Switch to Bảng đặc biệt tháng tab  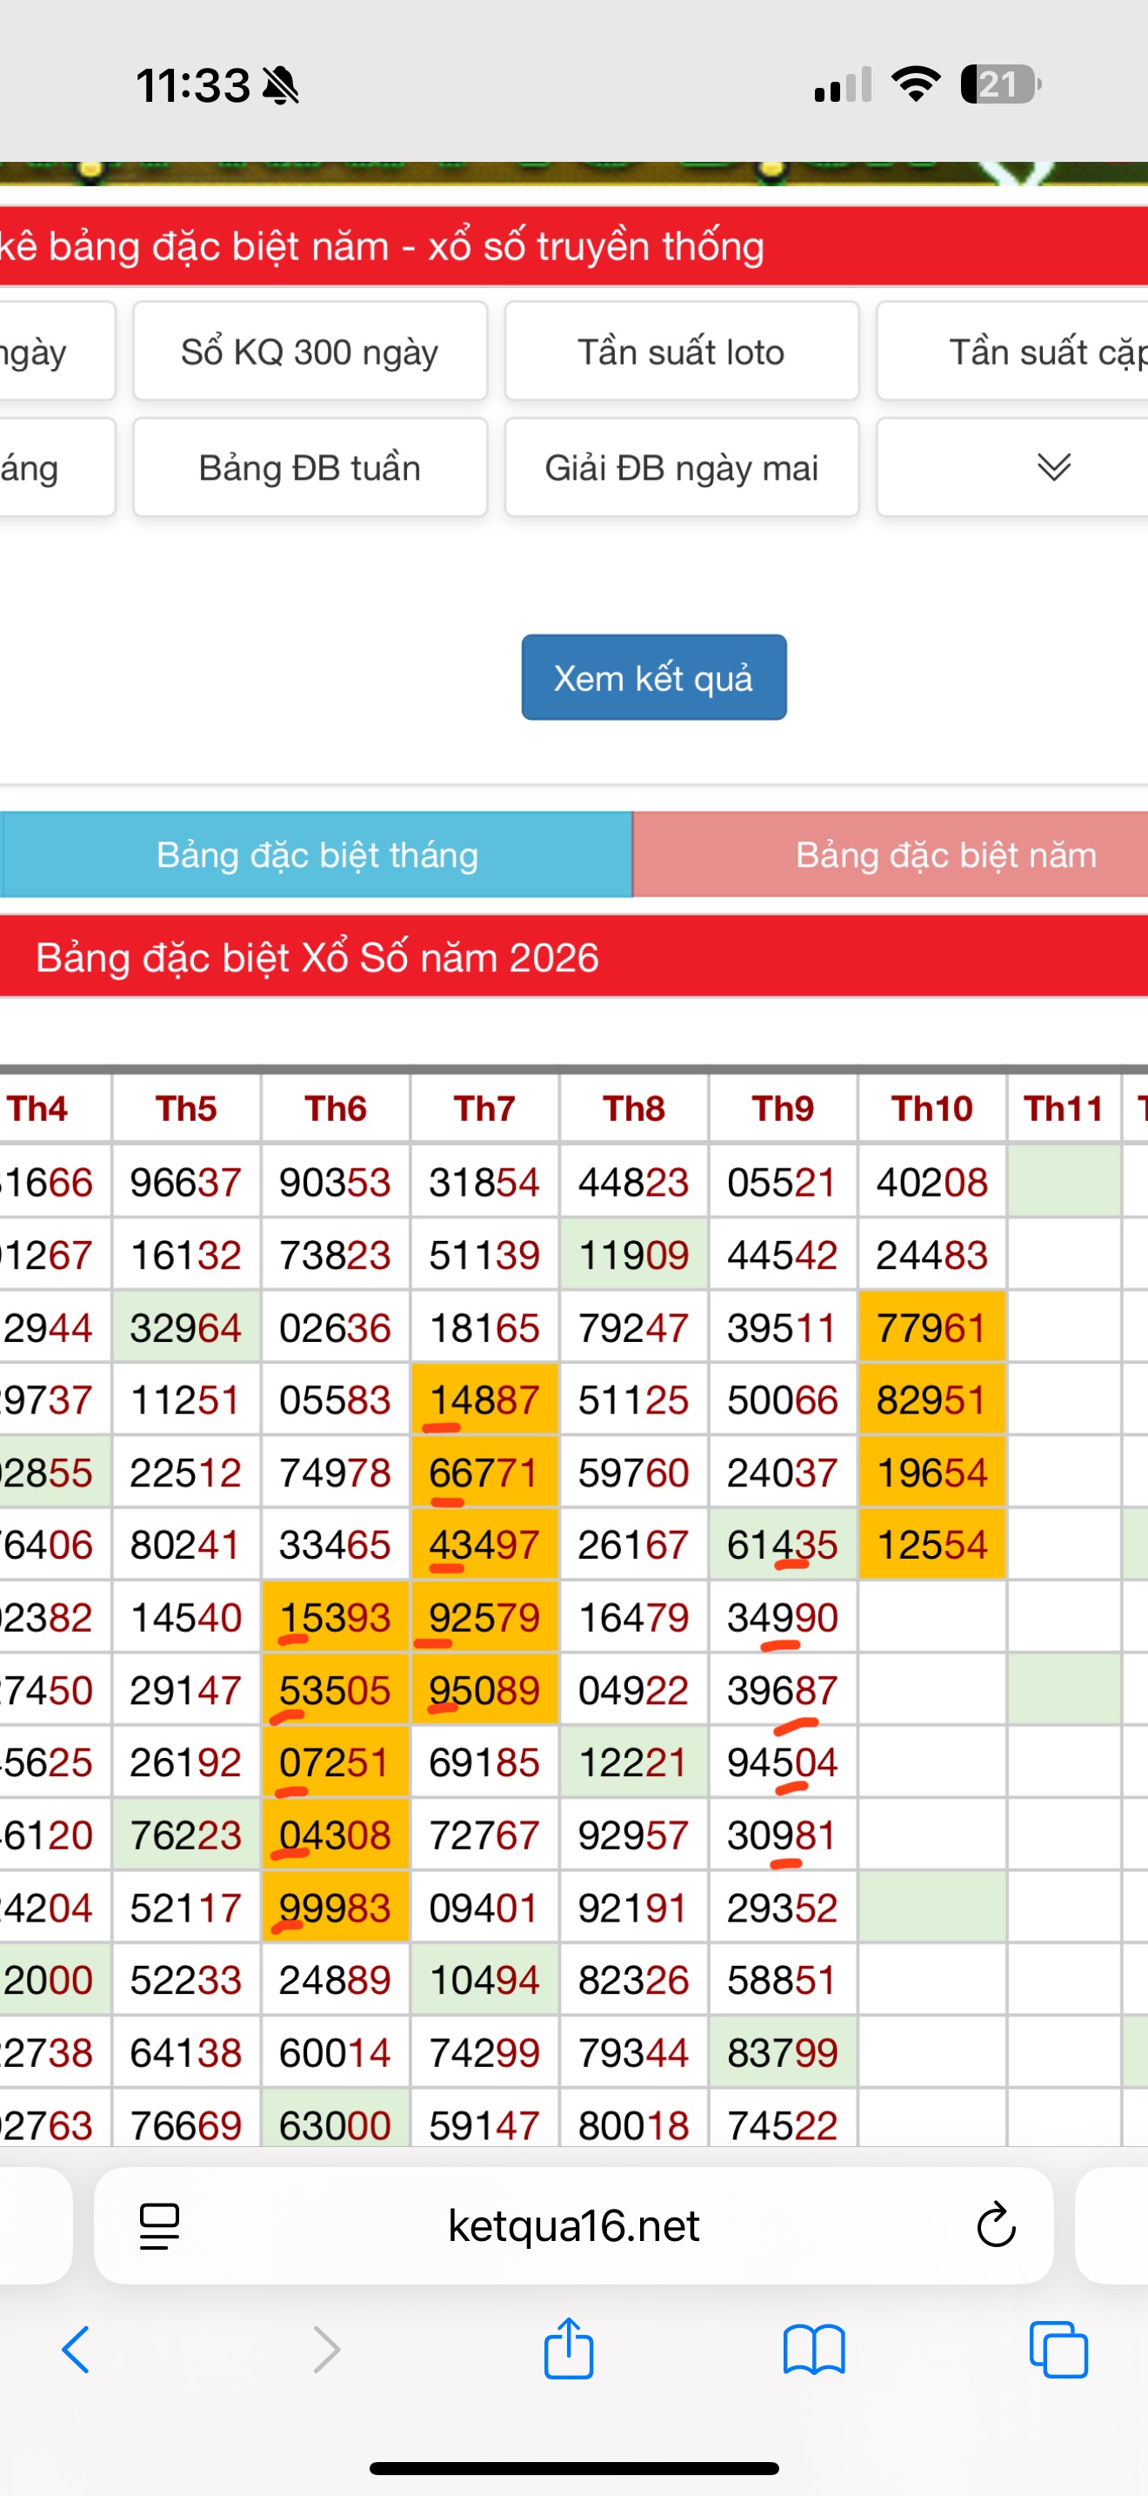pos(317,855)
